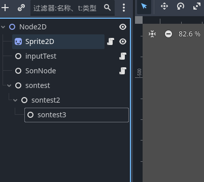Select the sontest2 node
Image resolution: width=204 pixels, height=182 pixels.
(46, 100)
